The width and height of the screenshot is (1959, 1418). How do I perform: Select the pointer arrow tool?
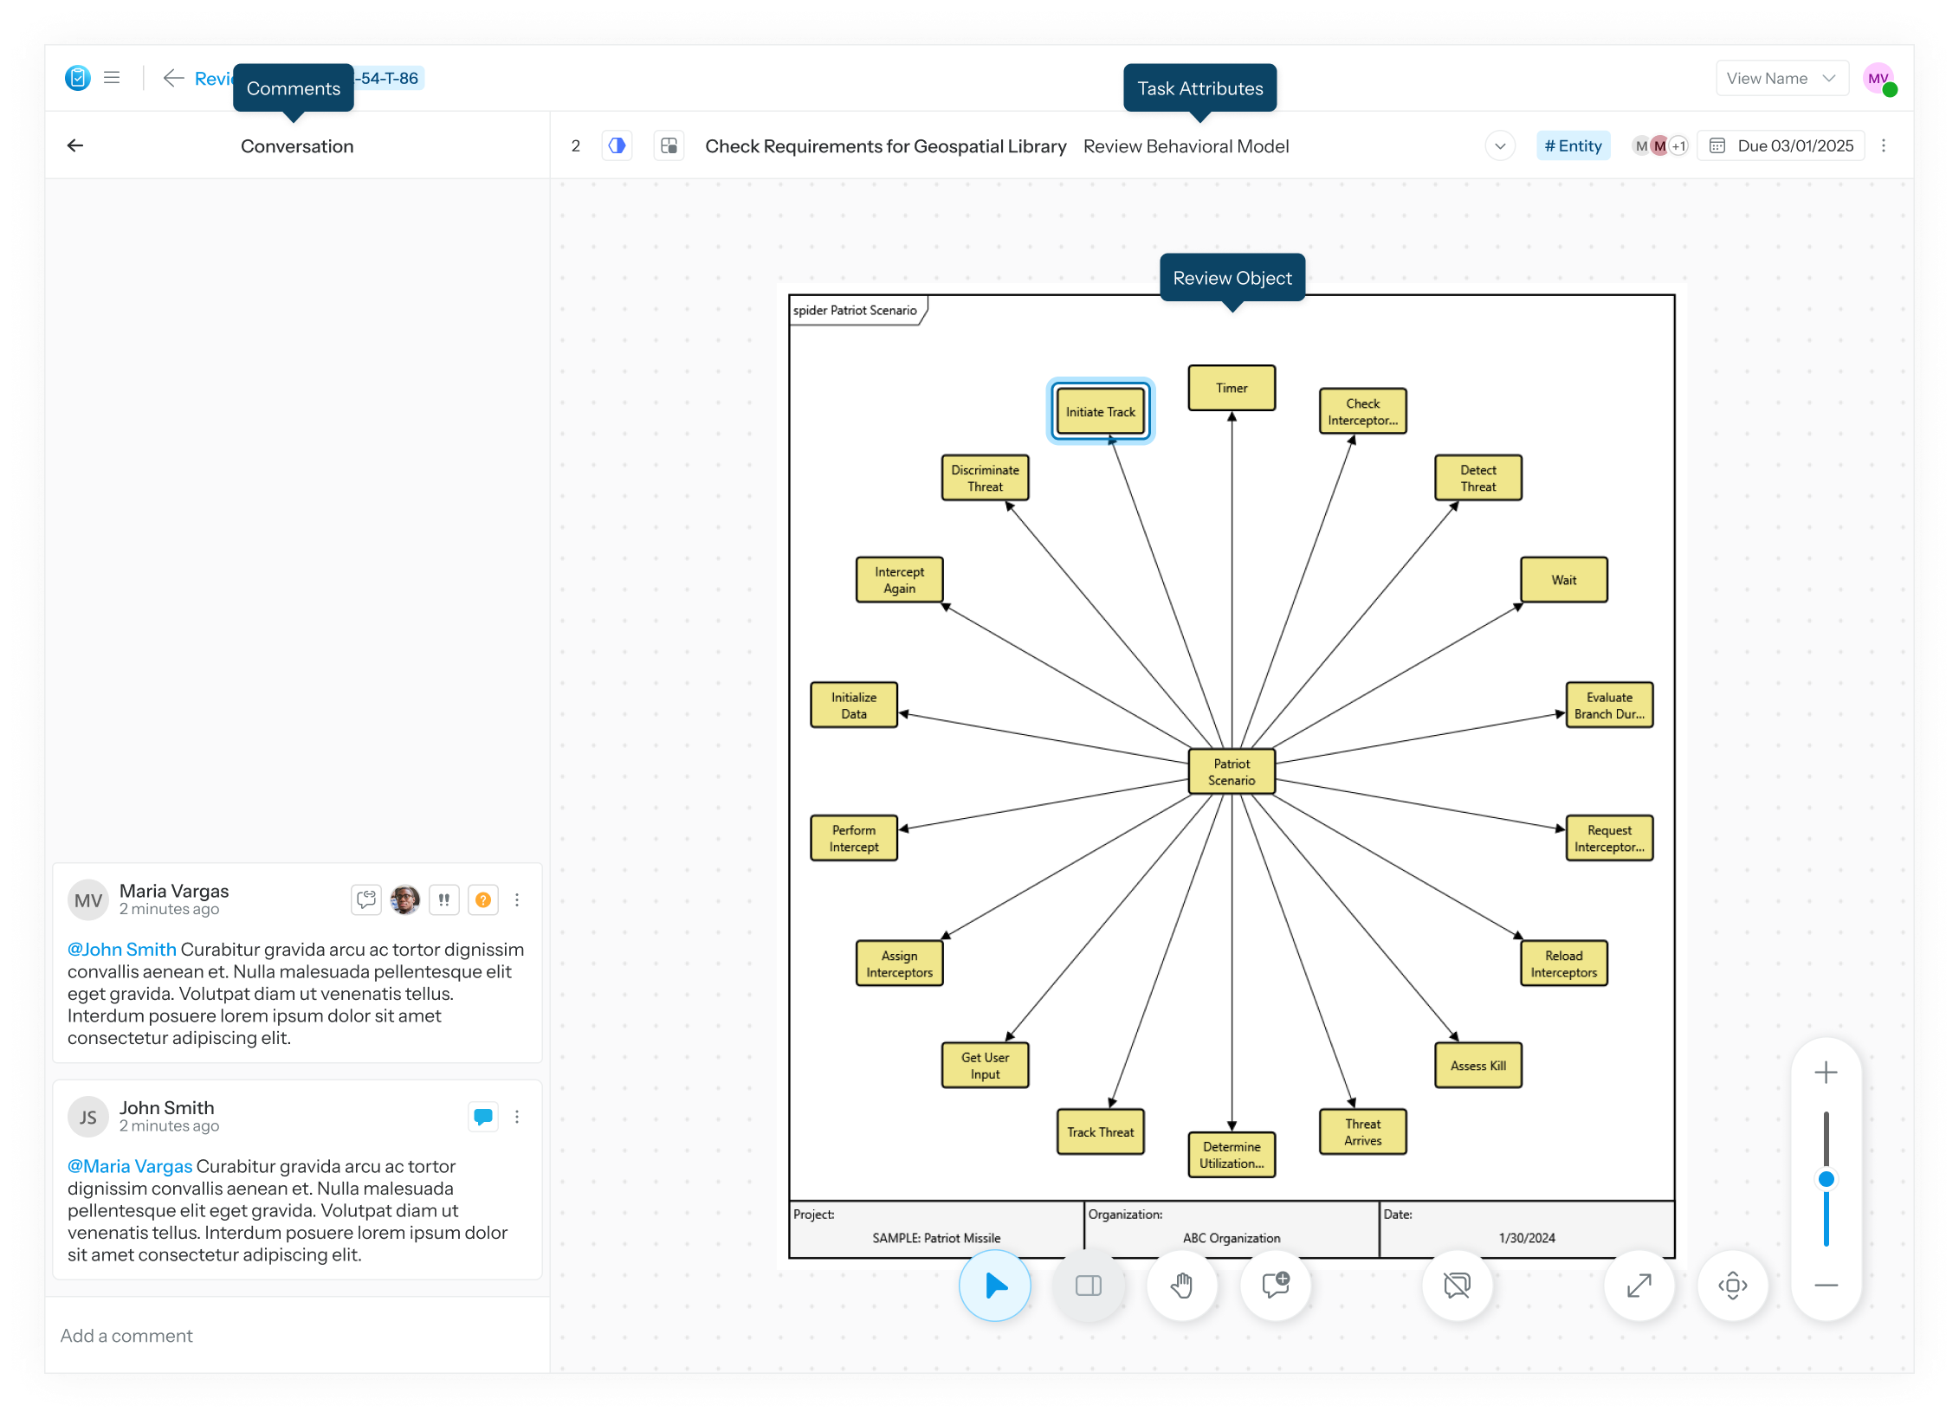(994, 1286)
